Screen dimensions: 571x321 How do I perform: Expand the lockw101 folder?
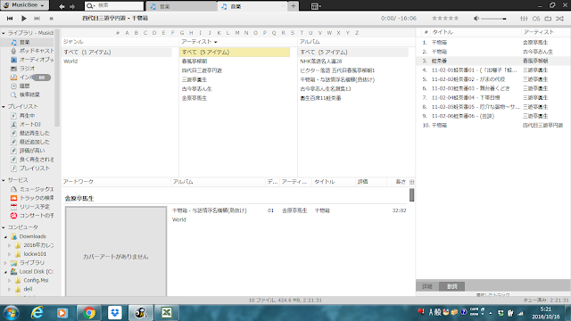(x=10, y=254)
